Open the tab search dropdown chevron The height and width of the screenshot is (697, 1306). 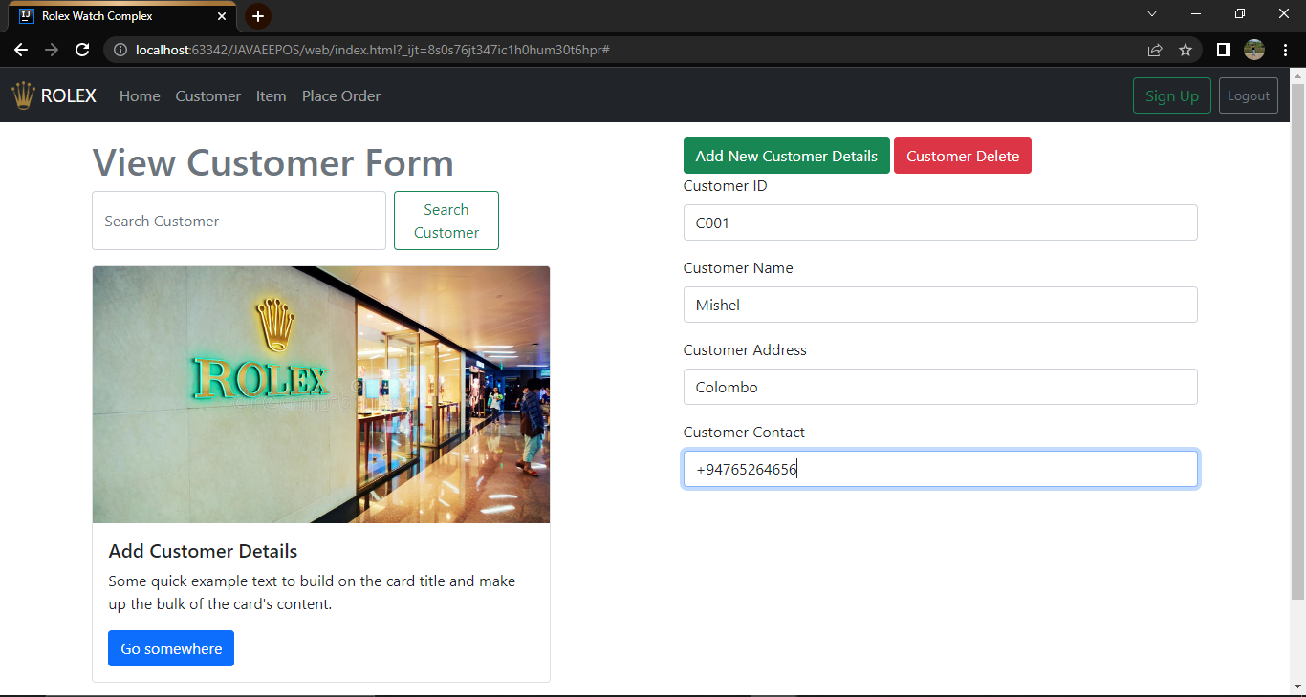[x=1152, y=13]
